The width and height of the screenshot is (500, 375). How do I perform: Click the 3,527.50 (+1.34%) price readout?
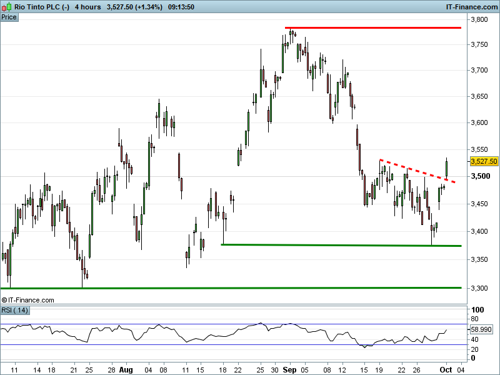[134, 7]
